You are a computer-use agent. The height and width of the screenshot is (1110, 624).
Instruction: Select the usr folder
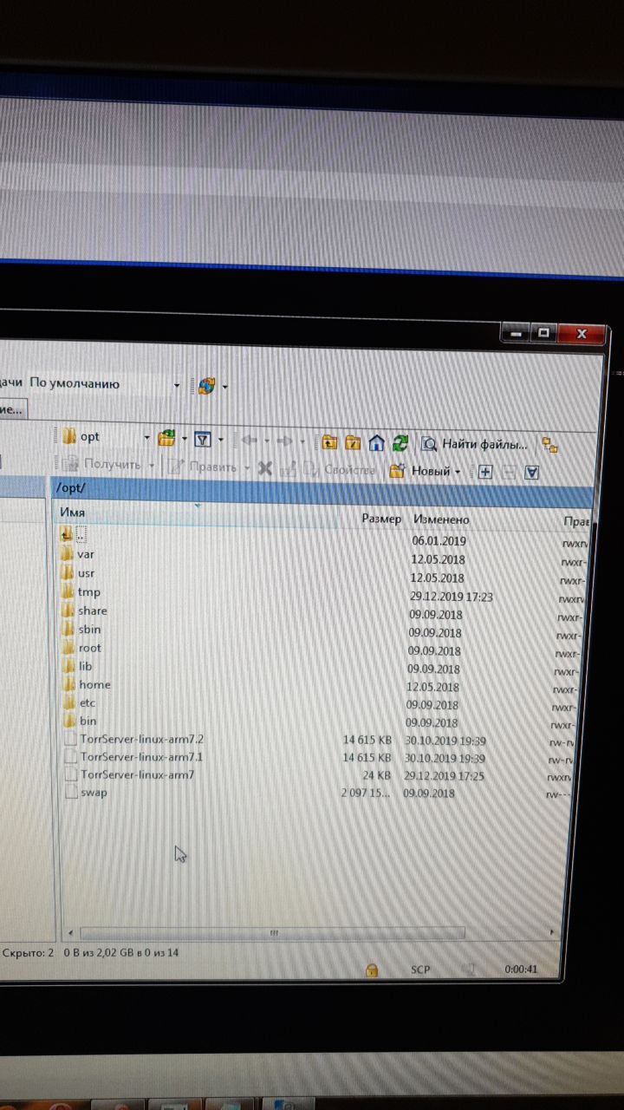86,573
